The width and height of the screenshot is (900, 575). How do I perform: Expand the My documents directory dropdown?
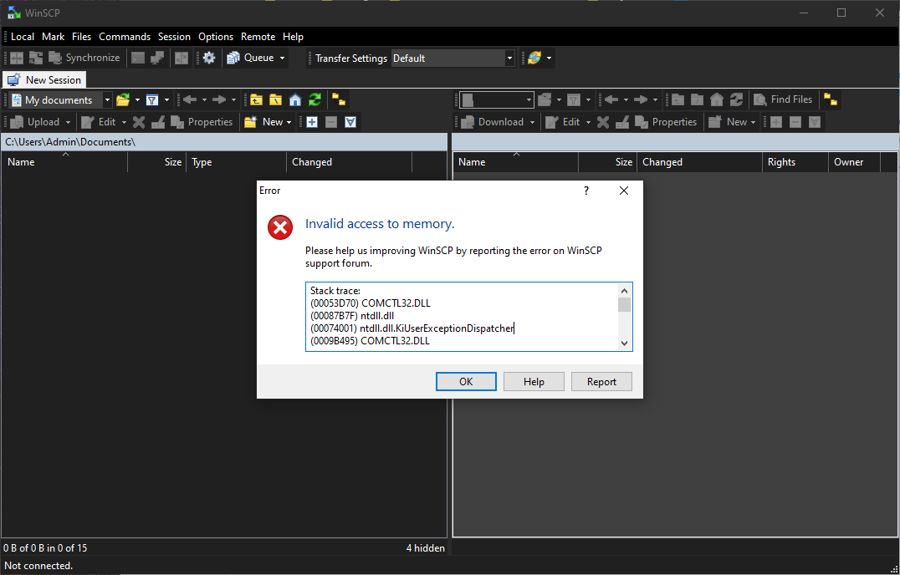pyautogui.click(x=107, y=100)
